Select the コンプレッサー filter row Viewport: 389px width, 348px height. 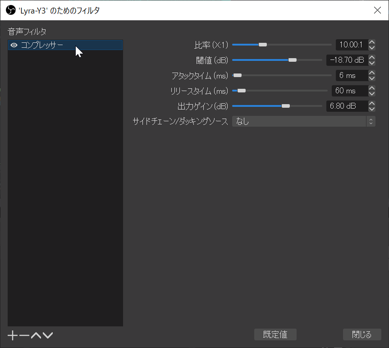(x=65, y=45)
